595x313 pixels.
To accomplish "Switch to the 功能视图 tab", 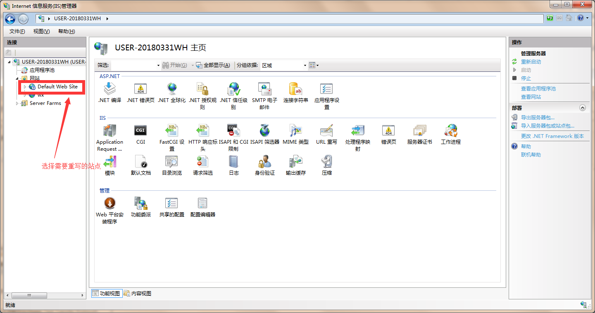I will [107, 294].
